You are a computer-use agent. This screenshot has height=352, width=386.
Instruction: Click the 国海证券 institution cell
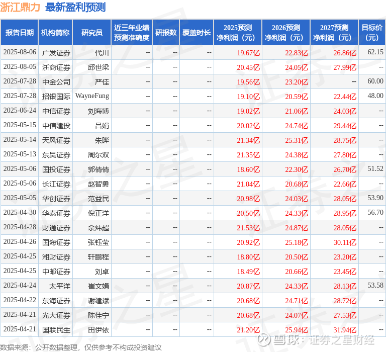coord(56,242)
